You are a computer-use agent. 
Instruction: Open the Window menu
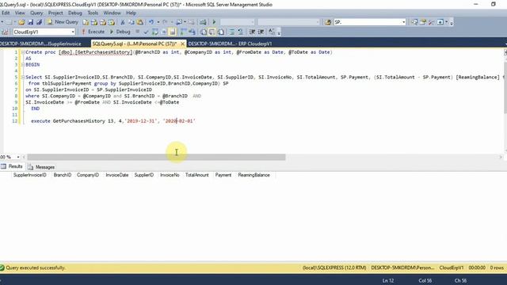tap(112, 13)
